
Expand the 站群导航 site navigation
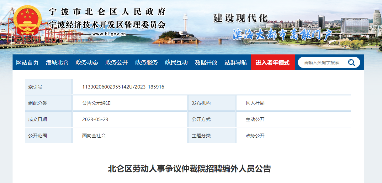coord(236,63)
